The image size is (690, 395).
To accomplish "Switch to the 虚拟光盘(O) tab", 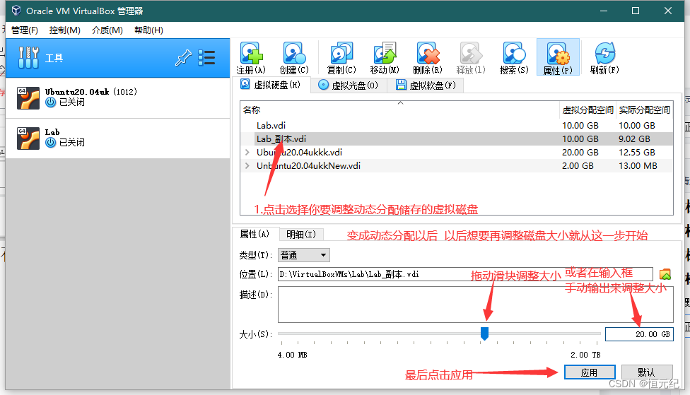I will coord(348,86).
